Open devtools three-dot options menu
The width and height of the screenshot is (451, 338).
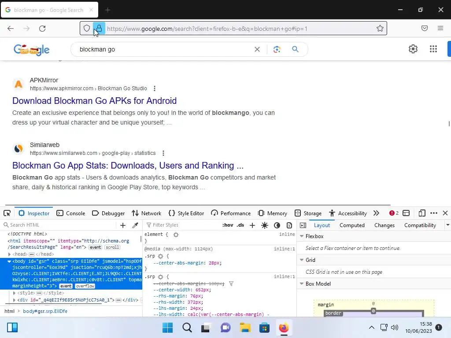(x=434, y=213)
